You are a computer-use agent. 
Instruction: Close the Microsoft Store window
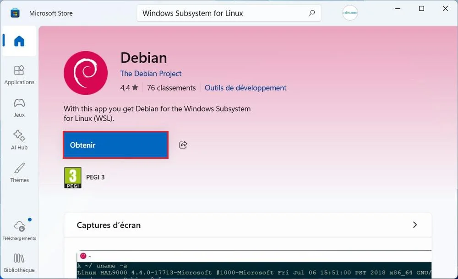coord(445,9)
